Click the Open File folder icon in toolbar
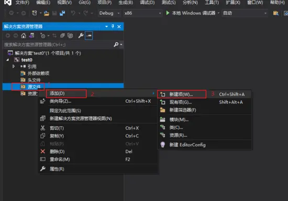288x201 pixels. tap(47, 13)
